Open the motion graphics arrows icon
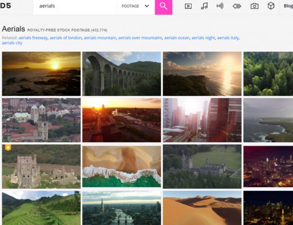The width and height of the screenshot is (293, 225). pyautogui.click(x=237, y=6)
